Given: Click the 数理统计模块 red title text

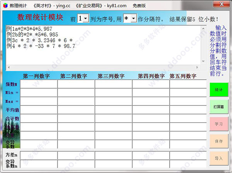Looking at the screenshot, I should pos(40,17).
